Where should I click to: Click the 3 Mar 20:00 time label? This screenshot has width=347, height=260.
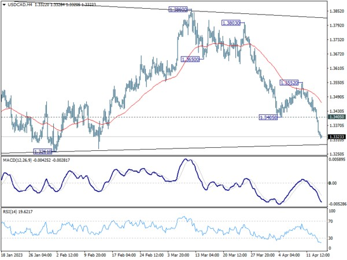coord(178,255)
